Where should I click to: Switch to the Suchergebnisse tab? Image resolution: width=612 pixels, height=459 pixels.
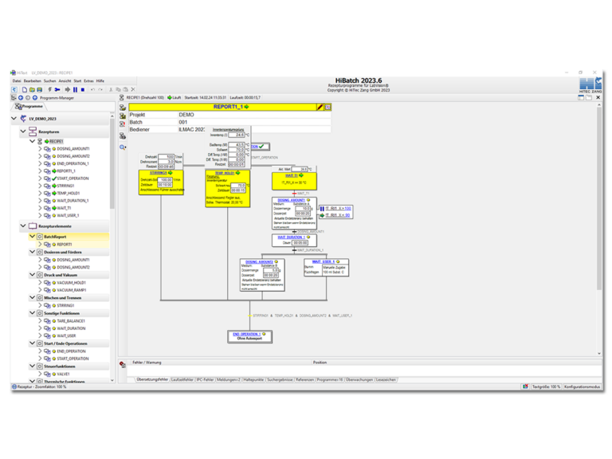tap(280, 379)
